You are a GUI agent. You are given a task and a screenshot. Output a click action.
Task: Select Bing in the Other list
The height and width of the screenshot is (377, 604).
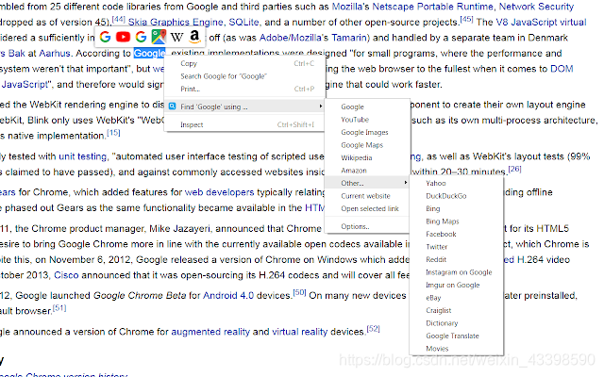point(457,209)
